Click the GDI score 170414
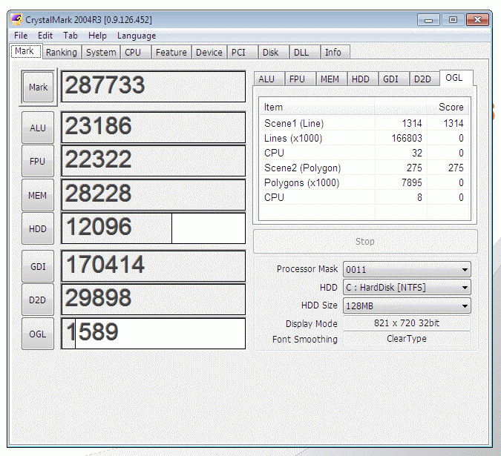Viewport: 501px width, 456px height. 154,265
